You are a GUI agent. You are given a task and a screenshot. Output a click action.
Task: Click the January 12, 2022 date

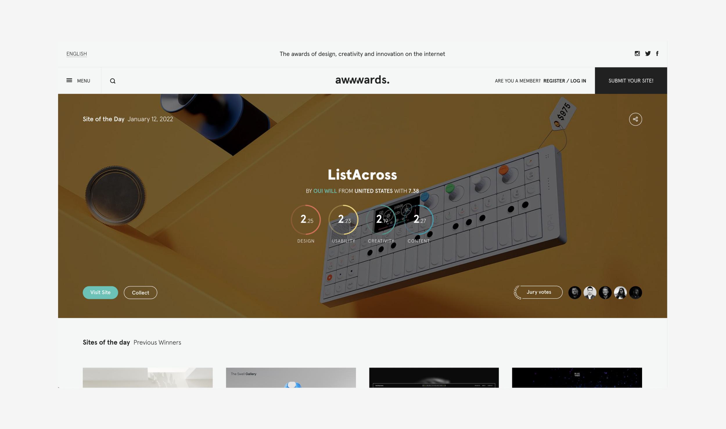click(x=150, y=119)
